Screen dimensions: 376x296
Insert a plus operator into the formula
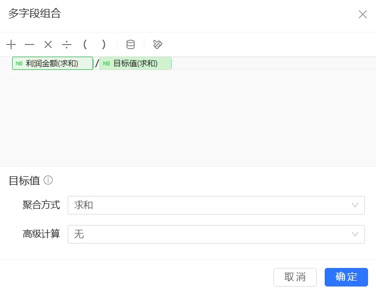11,44
